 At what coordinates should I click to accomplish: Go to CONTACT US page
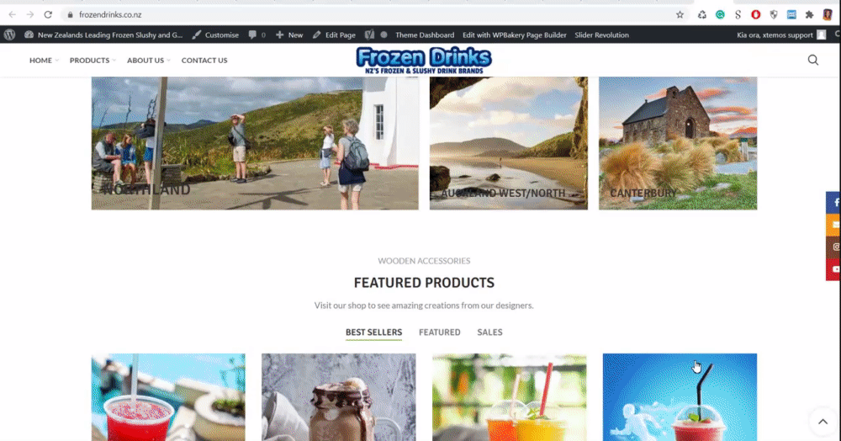(x=204, y=60)
